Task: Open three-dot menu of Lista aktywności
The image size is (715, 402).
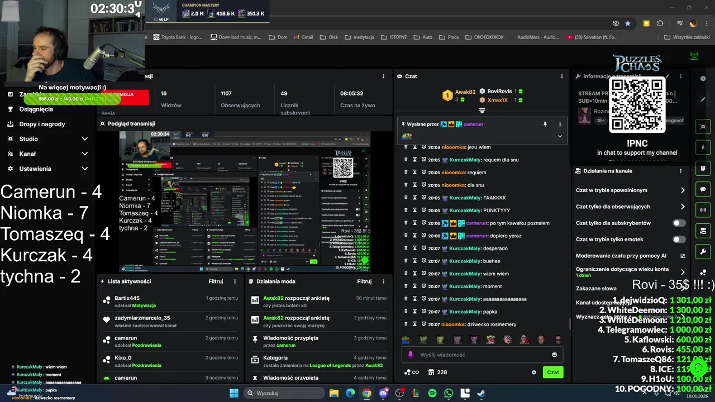Action: [x=235, y=282]
